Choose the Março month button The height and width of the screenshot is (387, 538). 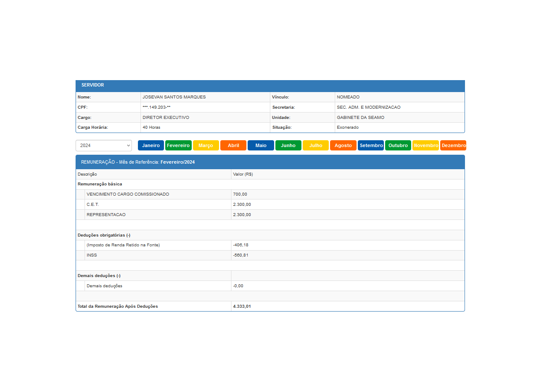206,145
